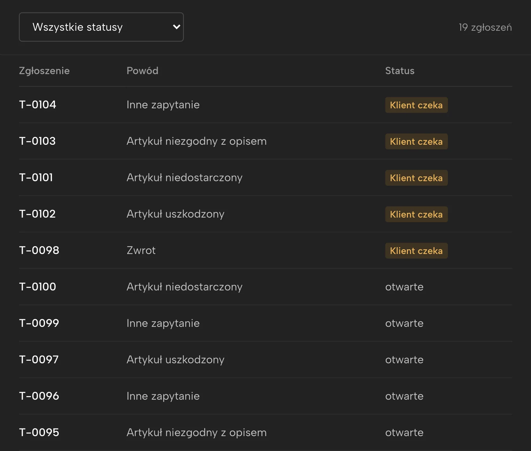Screen dimensions: 531x451
Task: Select 'Artykuł uszkodzony' reason for T-0102
Action: pyautogui.click(x=175, y=214)
